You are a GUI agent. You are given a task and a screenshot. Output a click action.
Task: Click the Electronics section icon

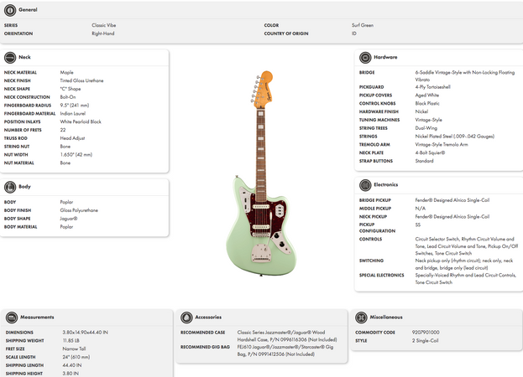[x=365, y=185]
